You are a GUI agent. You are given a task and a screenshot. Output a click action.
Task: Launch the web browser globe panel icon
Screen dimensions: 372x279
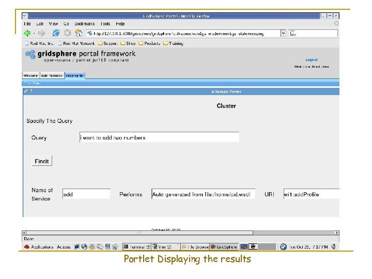pyautogui.click(x=84, y=247)
